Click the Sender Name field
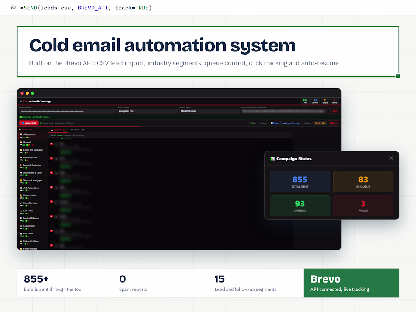 coord(210,111)
